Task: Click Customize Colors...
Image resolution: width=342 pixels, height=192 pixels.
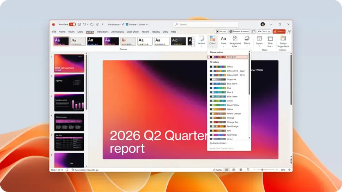Action: 218,143
